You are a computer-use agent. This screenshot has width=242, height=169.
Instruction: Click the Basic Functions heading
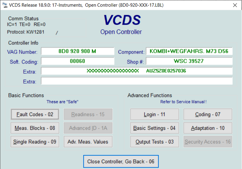click(26, 95)
